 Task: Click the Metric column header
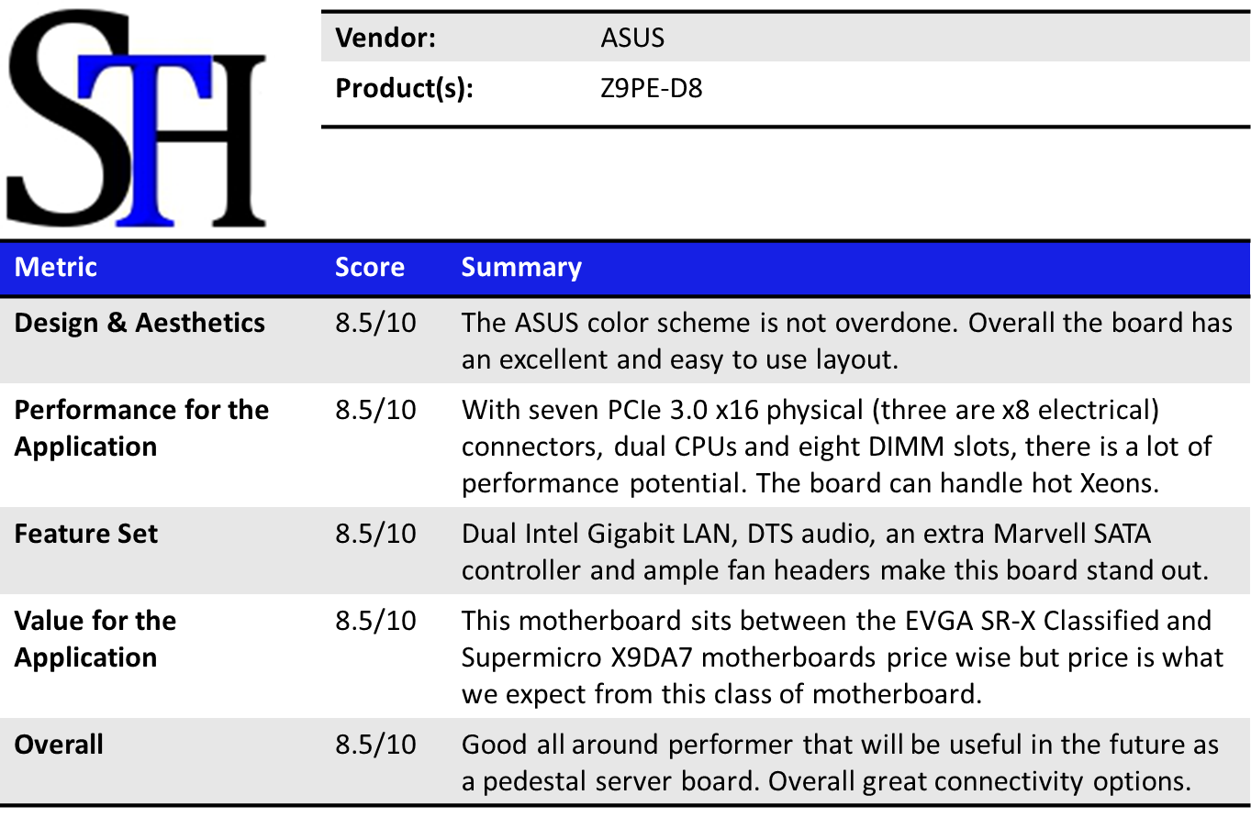tap(56, 267)
